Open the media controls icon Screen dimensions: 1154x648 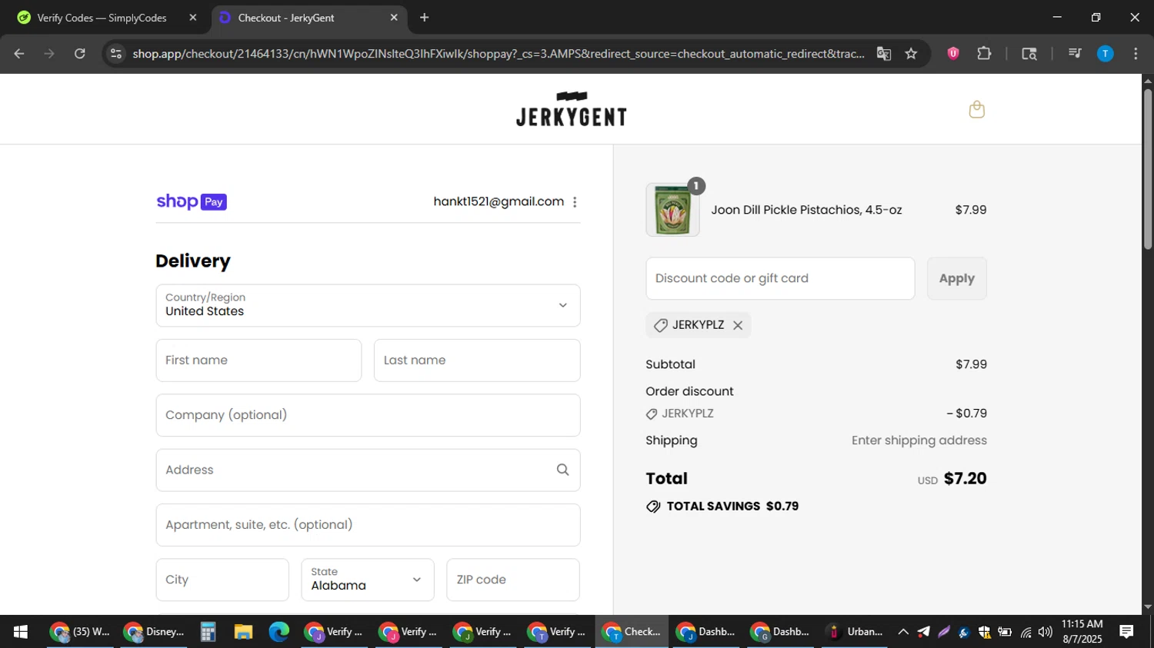pos(1075,53)
